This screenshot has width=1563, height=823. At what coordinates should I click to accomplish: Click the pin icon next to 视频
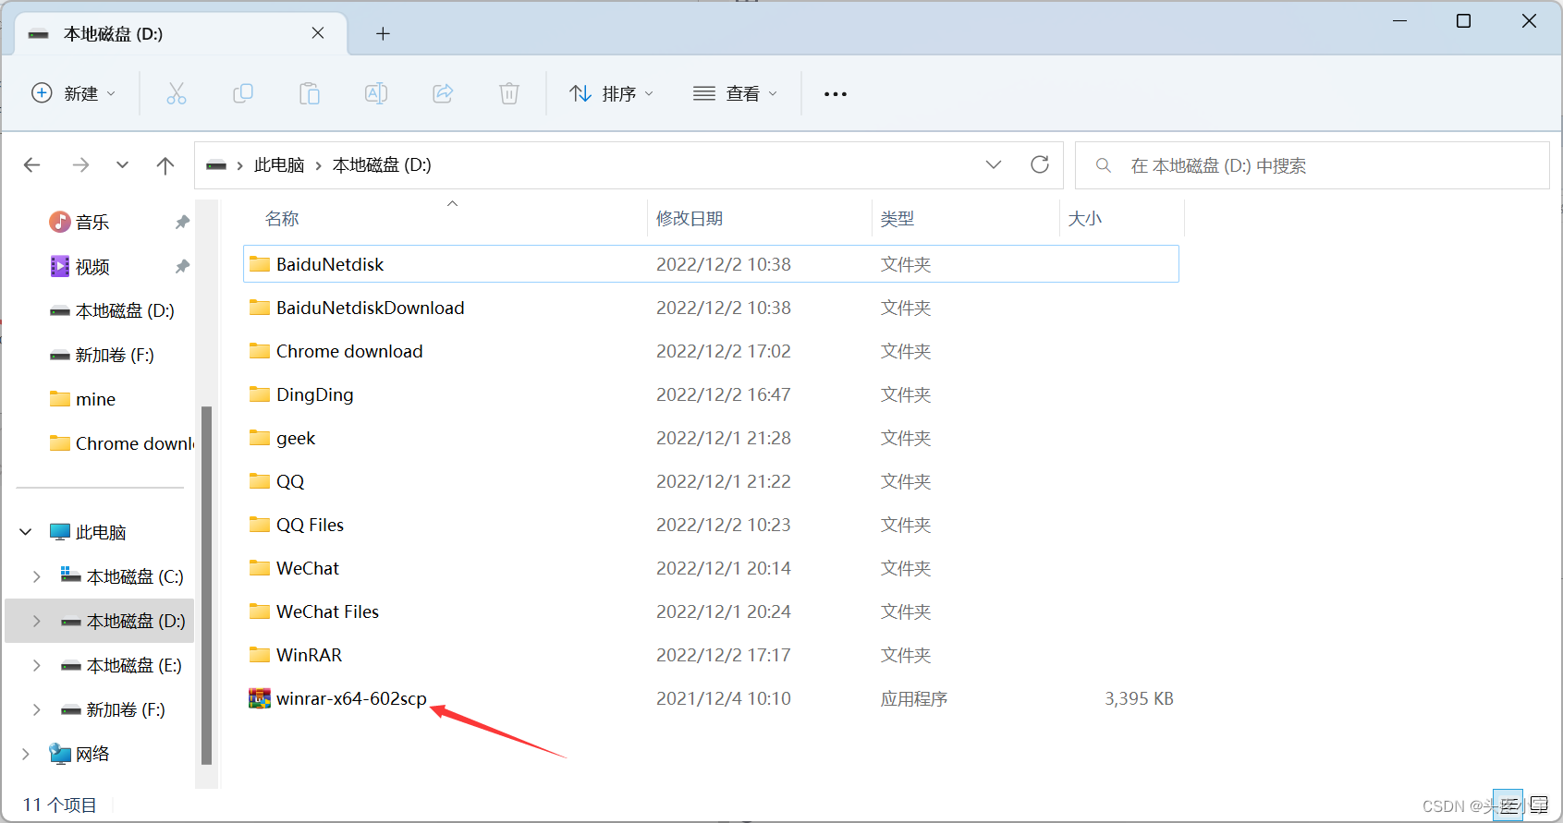coord(182,266)
